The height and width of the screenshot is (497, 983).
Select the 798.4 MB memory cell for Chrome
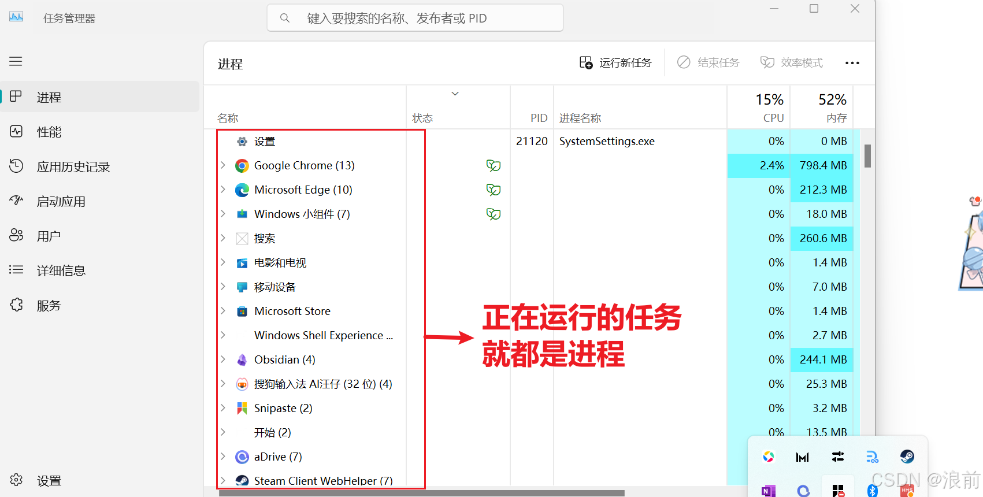pyautogui.click(x=822, y=166)
